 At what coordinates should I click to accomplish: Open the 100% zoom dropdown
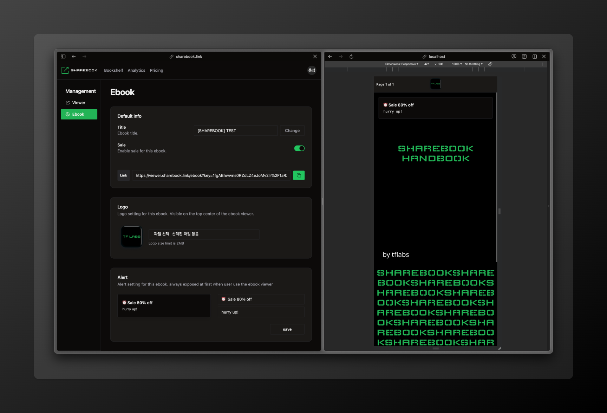click(x=457, y=64)
